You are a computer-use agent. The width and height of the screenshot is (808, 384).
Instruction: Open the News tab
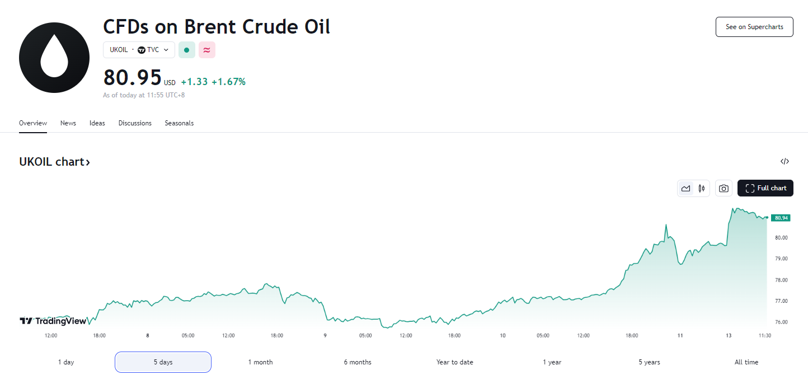click(68, 123)
